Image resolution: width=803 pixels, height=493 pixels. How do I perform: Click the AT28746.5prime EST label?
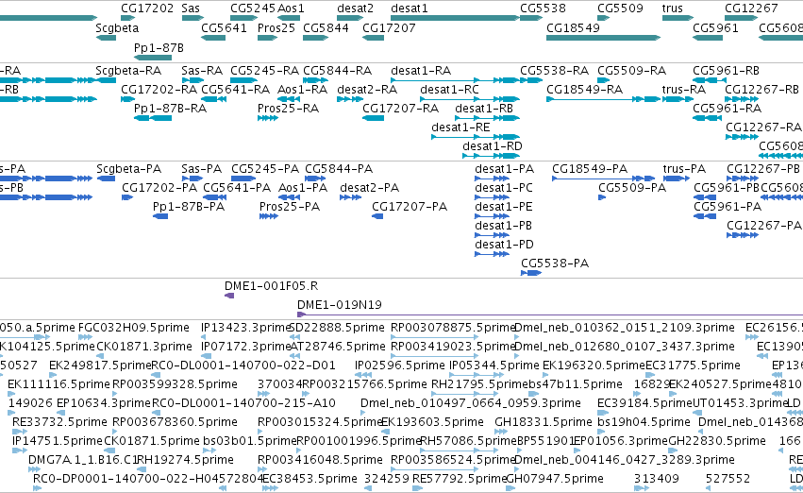point(338,347)
